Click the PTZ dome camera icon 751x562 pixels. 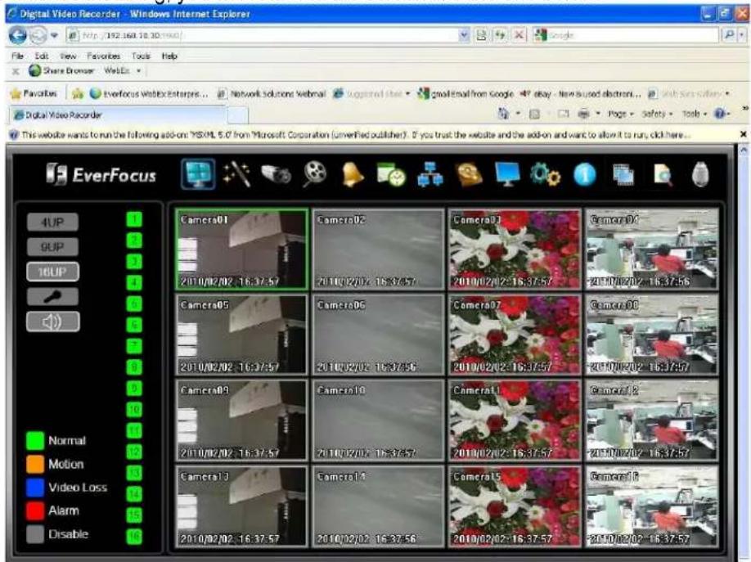pos(700,174)
